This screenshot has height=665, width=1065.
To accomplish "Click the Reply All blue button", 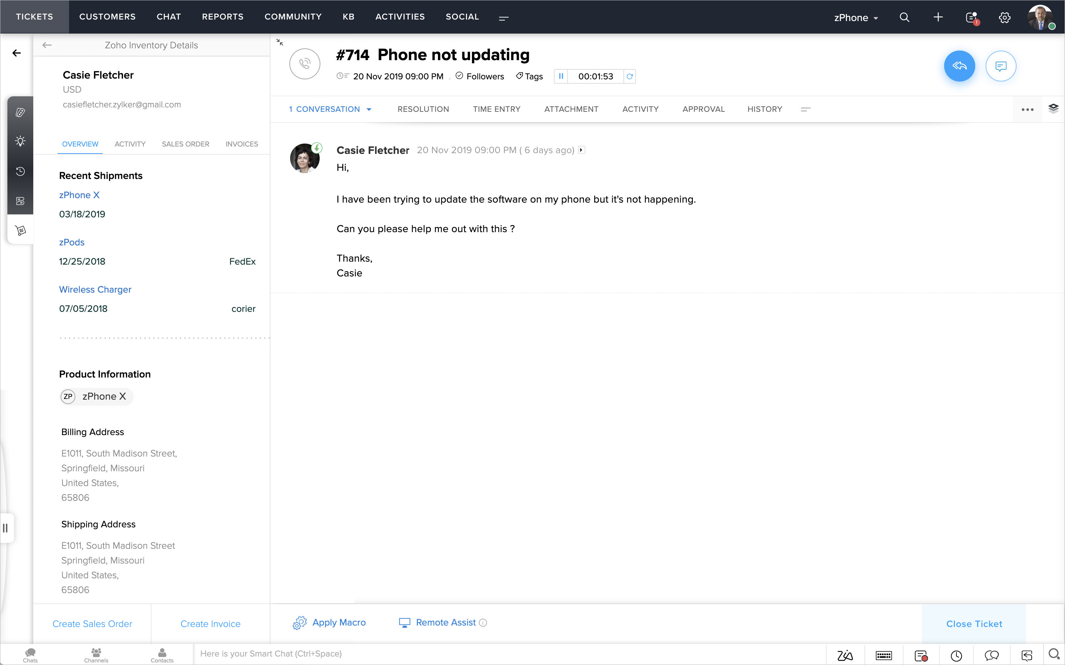I will click(x=959, y=66).
